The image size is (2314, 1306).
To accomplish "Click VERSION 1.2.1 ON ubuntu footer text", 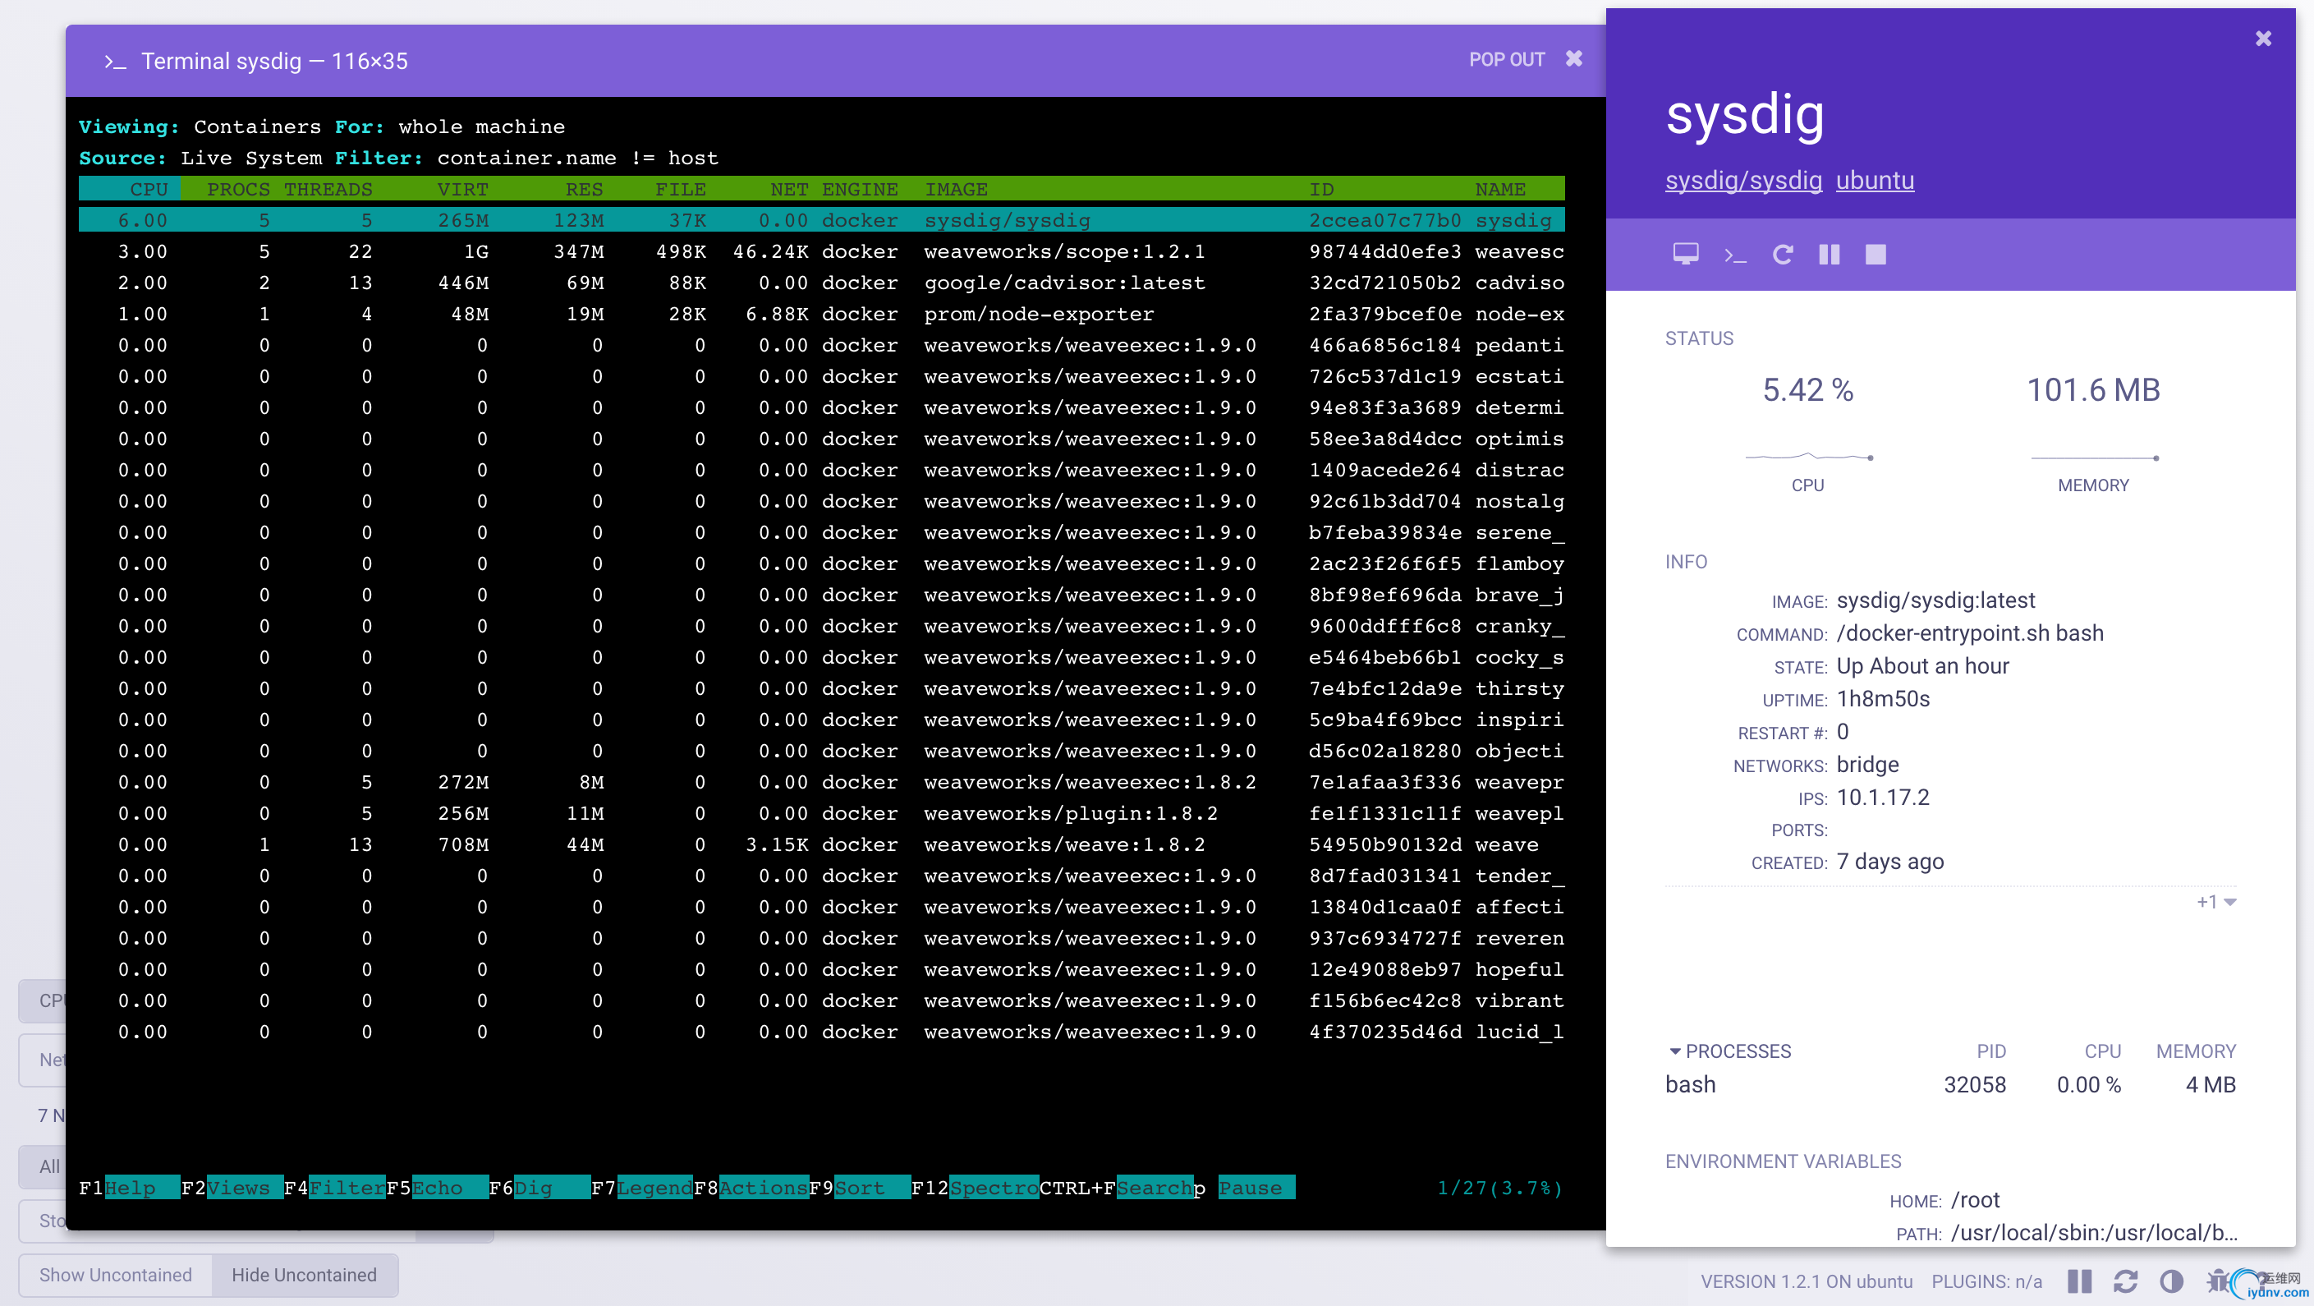I will tap(1806, 1281).
